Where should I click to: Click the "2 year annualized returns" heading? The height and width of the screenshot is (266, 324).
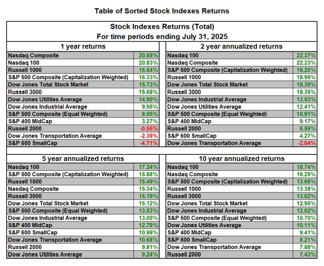242,46
